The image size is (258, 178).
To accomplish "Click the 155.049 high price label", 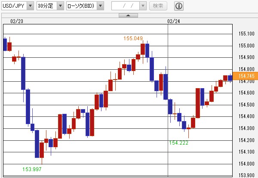I will pyautogui.click(x=133, y=39).
